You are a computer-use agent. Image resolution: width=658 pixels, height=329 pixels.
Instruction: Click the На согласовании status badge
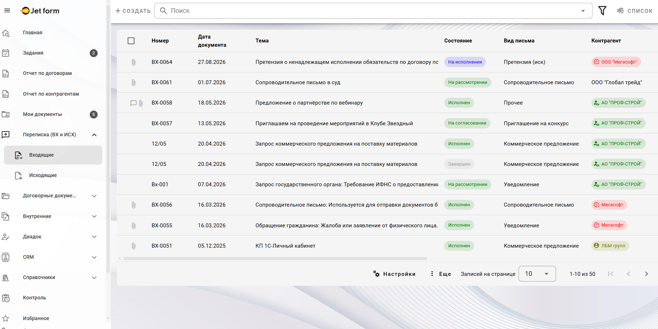click(467, 123)
